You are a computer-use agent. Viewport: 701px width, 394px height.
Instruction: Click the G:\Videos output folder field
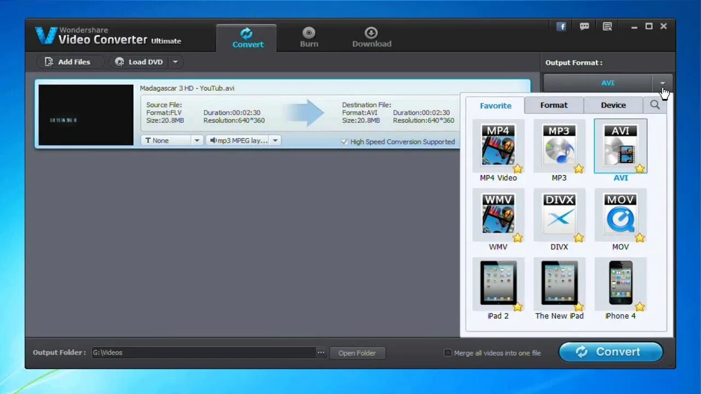(x=203, y=353)
